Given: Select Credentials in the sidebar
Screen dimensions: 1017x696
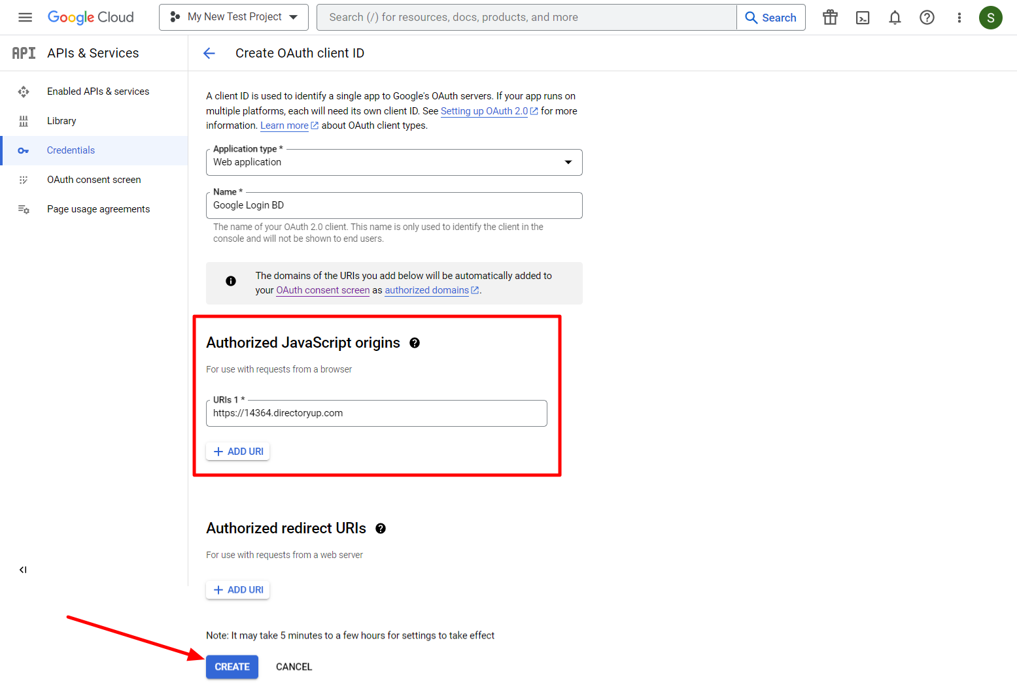Looking at the screenshot, I should click(94, 150).
